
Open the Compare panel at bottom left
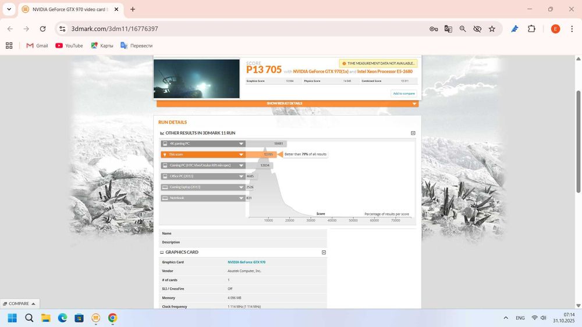pos(19,304)
